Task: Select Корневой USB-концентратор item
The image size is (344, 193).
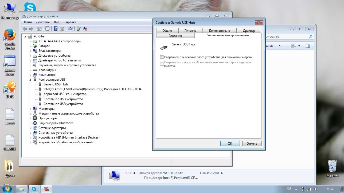Action: click(65, 94)
